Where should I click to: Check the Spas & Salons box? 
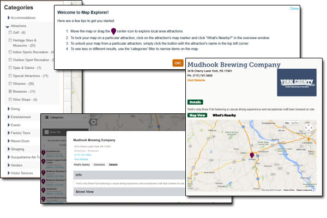click(10, 68)
